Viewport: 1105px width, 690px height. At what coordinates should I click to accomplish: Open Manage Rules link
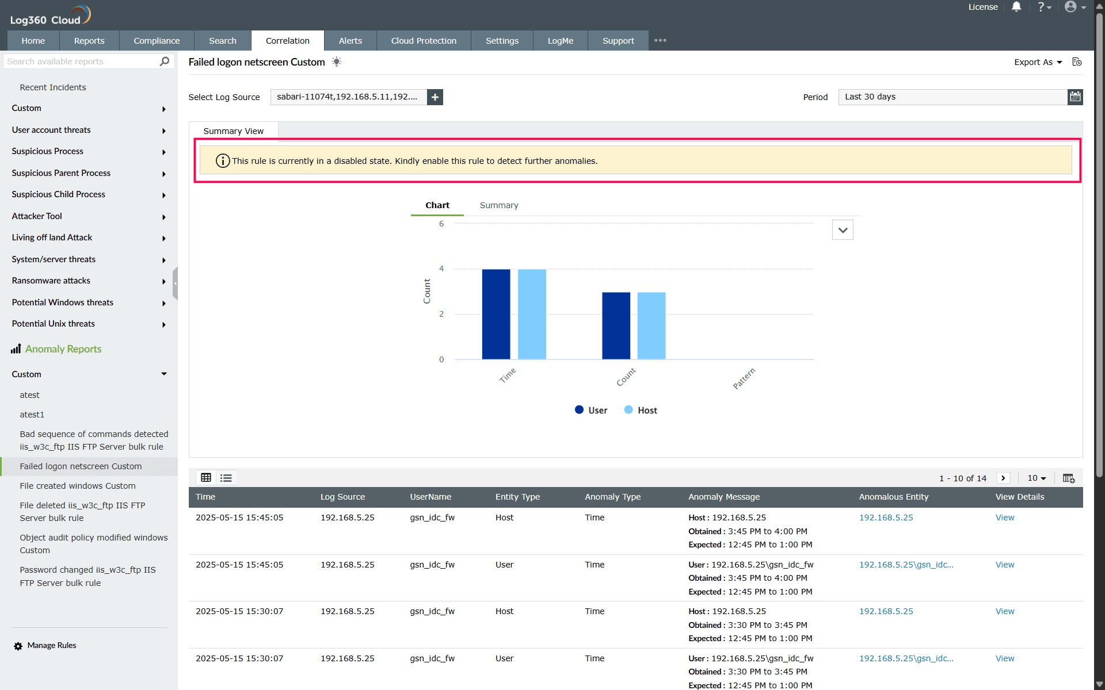pos(51,646)
